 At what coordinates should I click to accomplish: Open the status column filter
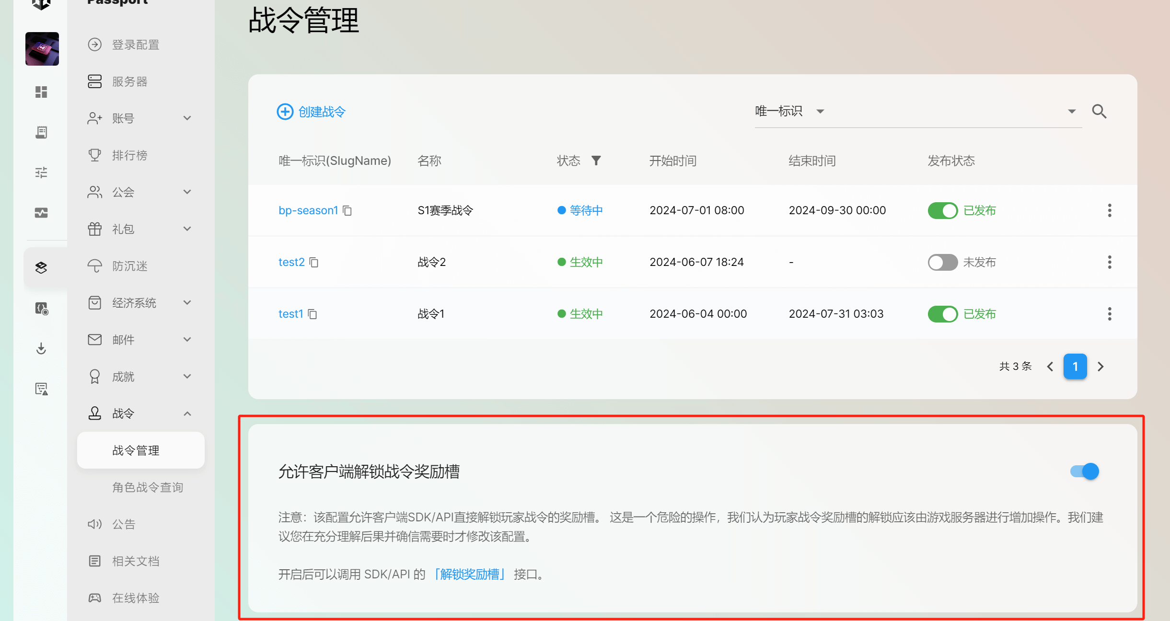pos(596,161)
